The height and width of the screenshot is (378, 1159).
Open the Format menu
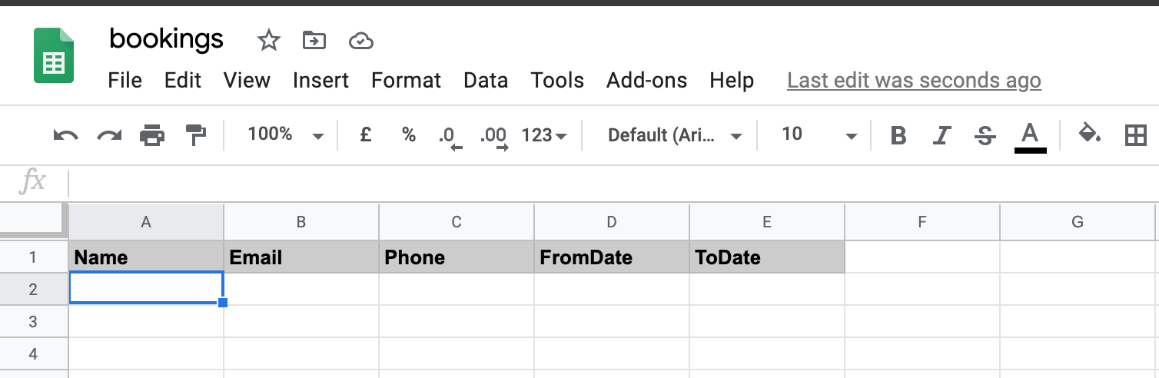coord(406,81)
